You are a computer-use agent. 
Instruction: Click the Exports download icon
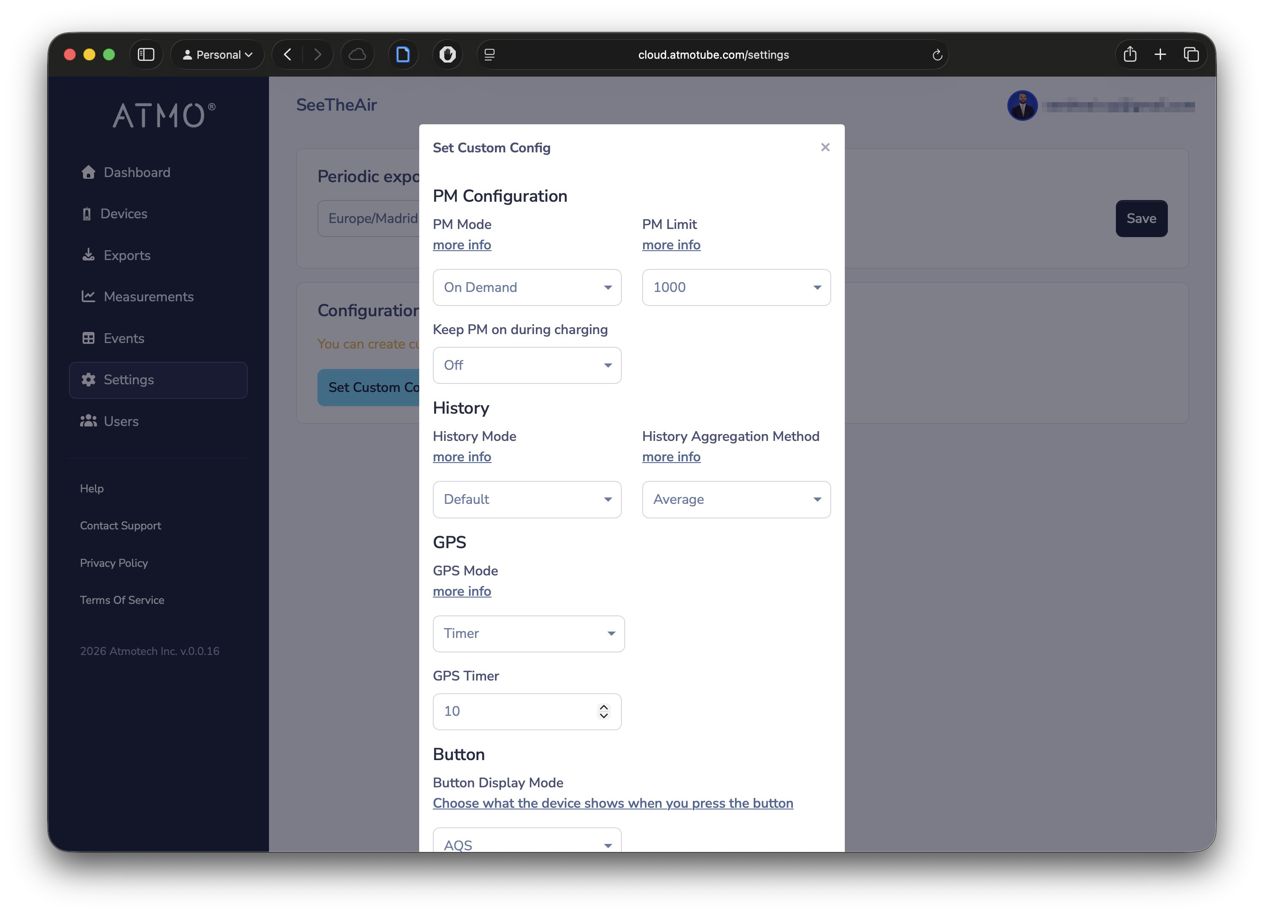[x=88, y=255]
